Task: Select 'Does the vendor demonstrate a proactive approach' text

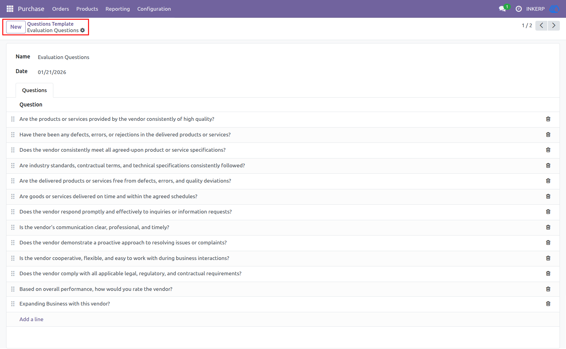Action: click(x=123, y=243)
